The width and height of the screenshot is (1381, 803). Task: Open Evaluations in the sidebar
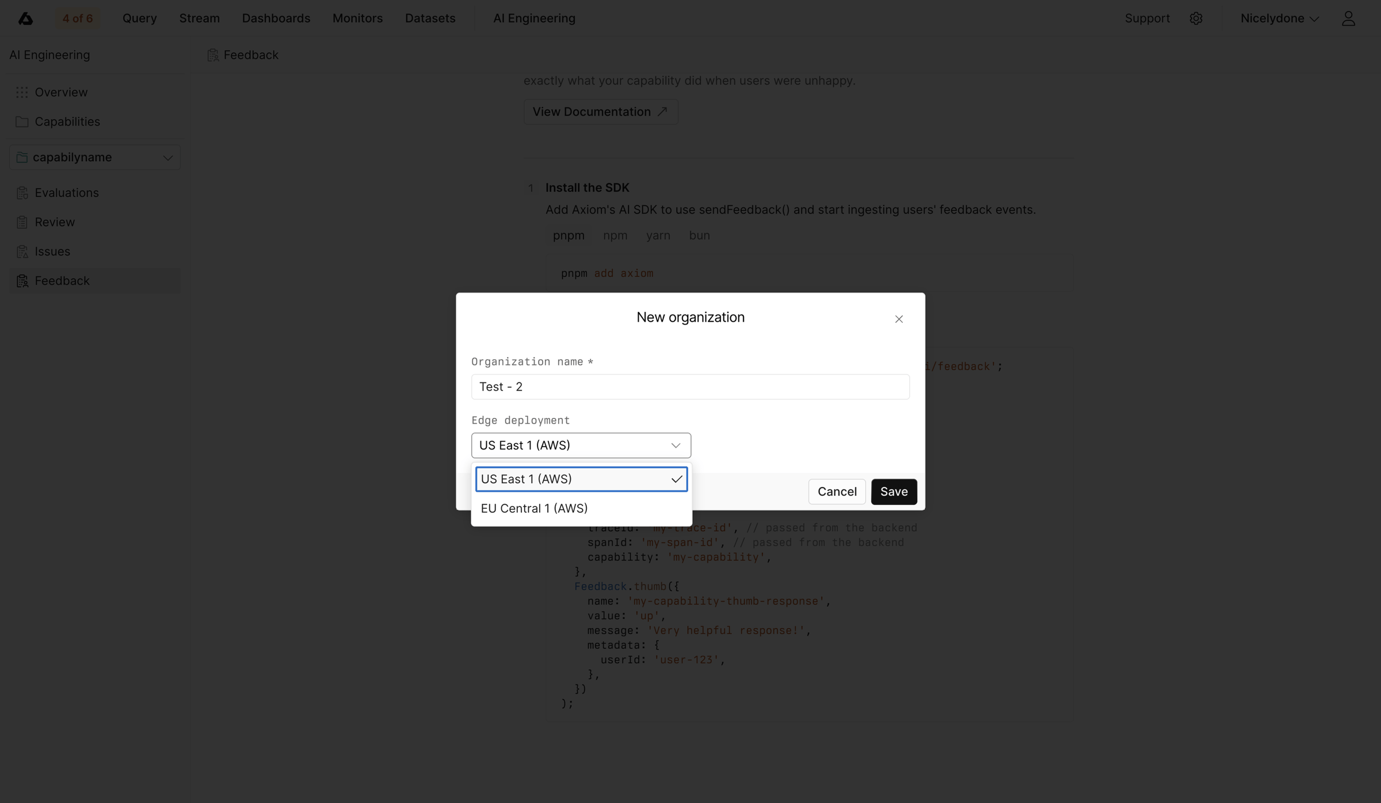[x=95, y=193]
